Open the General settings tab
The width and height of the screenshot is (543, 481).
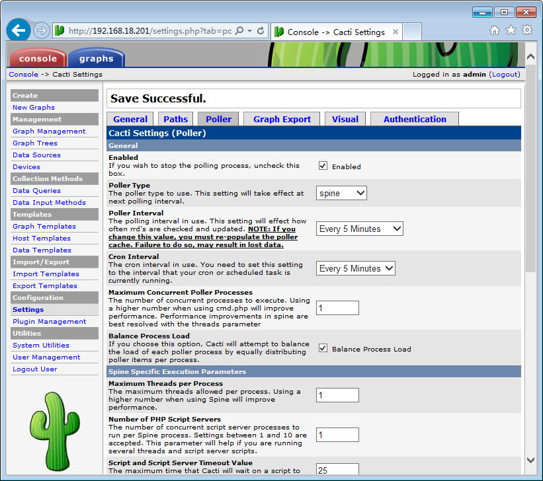[130, 119]
